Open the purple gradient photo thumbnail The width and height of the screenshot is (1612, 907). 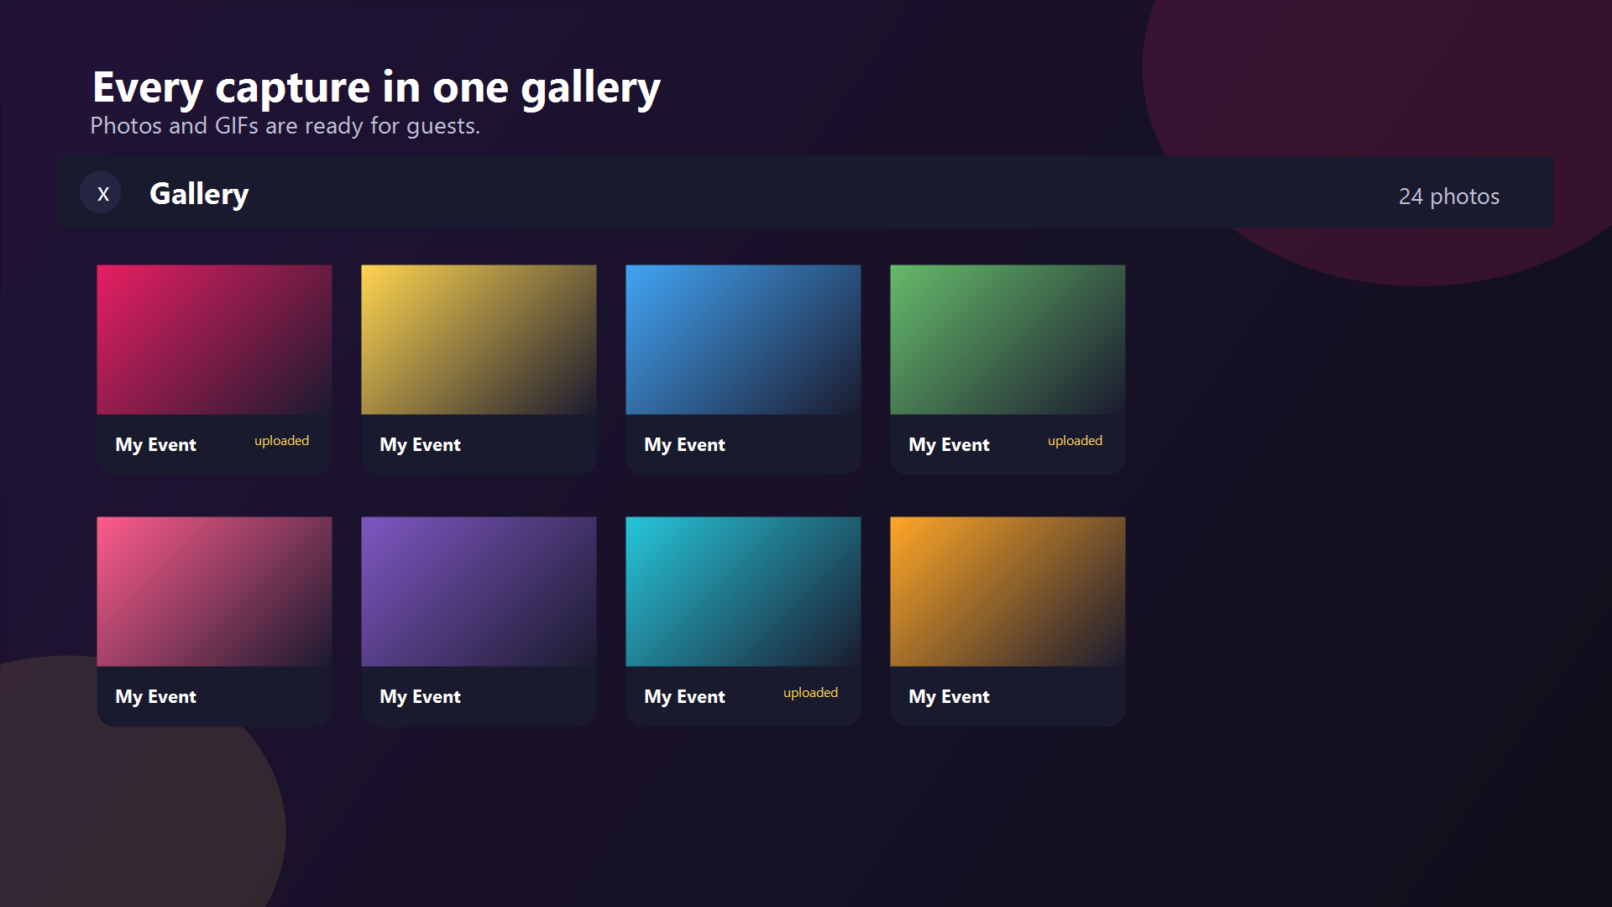479,591
